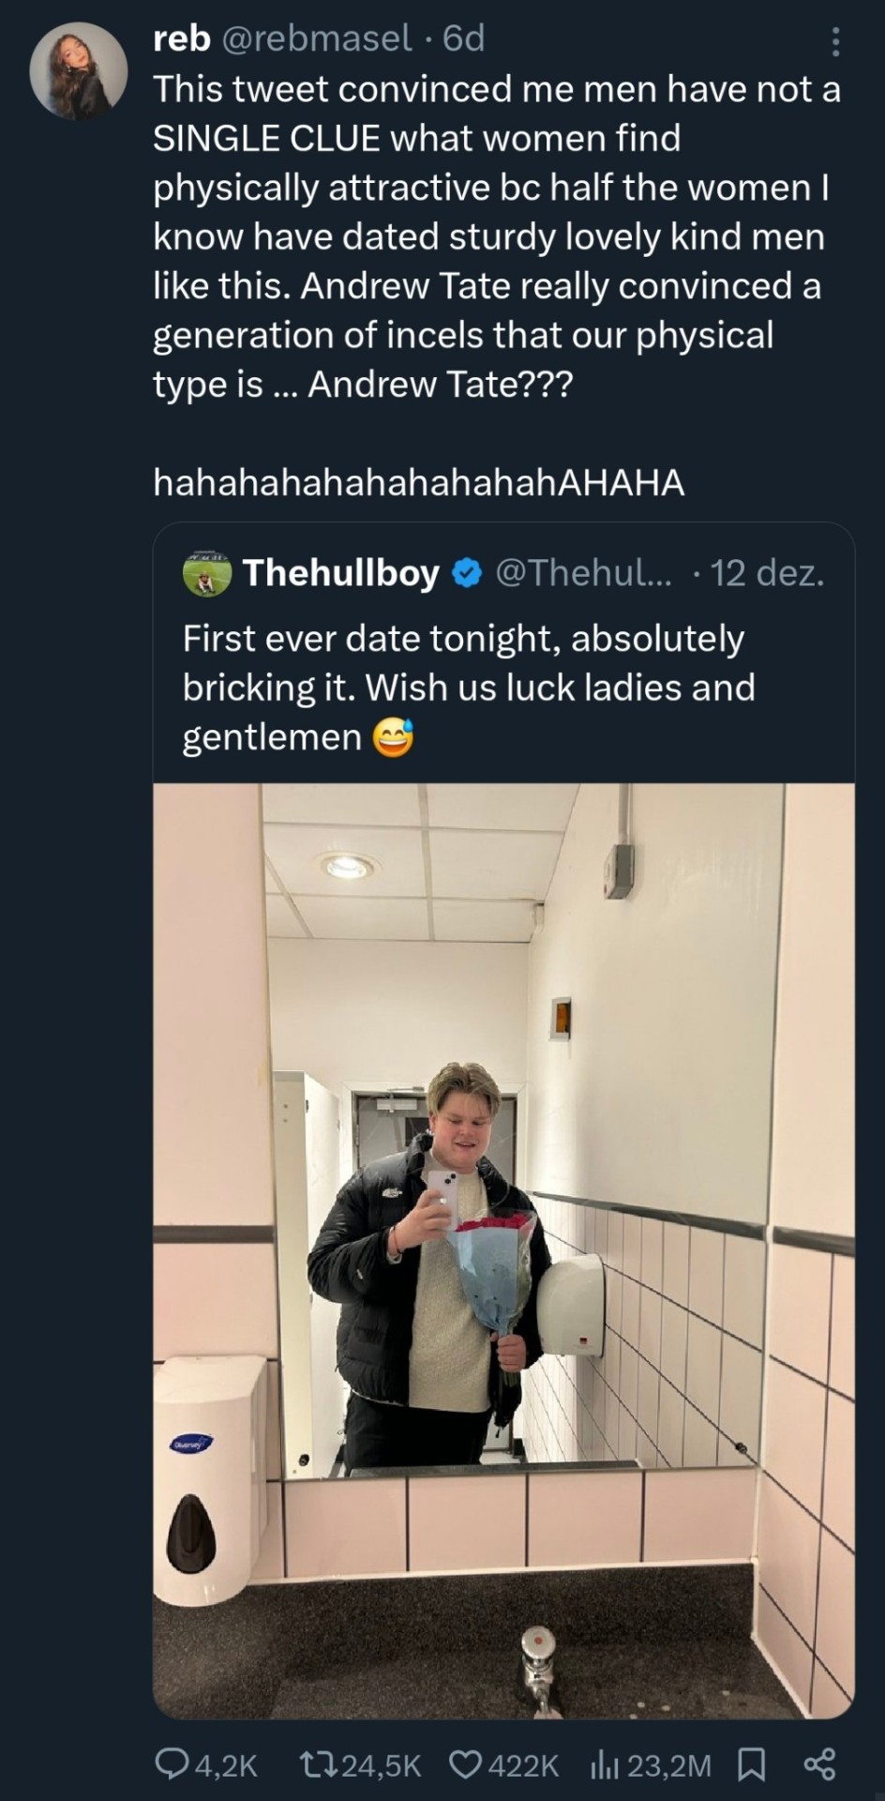
Task: Bookmark this tweet with the bookmark icon
Action: 751,1765
